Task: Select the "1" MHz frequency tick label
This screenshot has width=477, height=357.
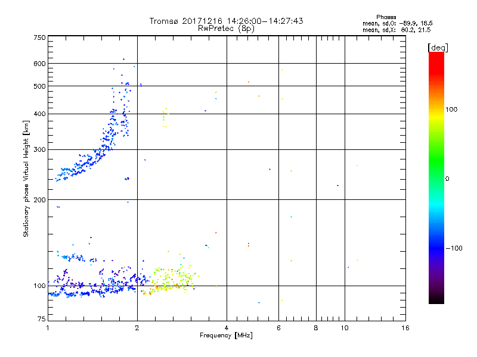Action: pos(48,328)
